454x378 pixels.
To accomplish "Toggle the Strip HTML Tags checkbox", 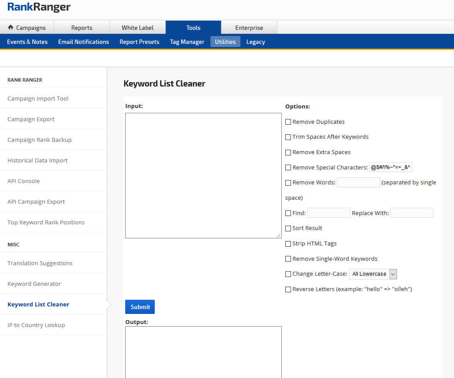I will coord(288,244).
